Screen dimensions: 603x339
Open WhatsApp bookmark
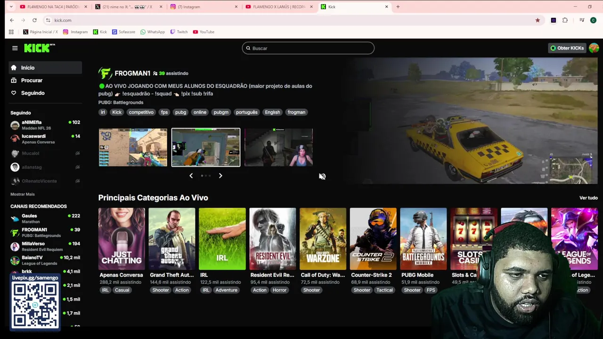(153, 32)
